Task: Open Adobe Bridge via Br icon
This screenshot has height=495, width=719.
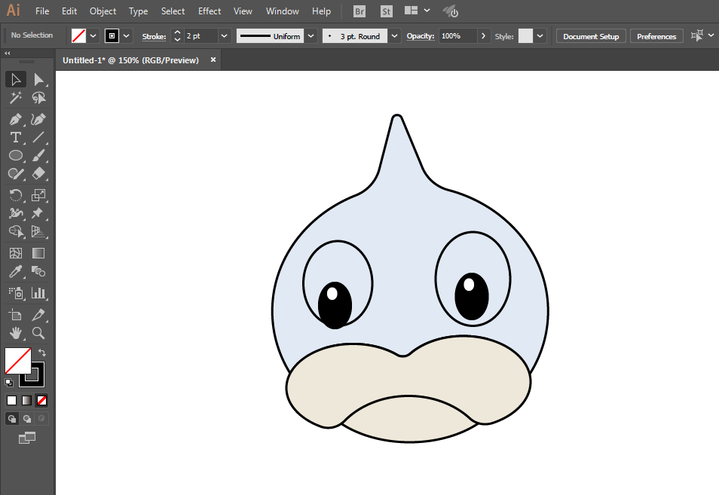Action: tap(359, 11)
